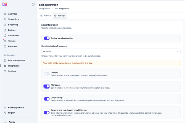This screenshot has width=185, height=123.
Task: Turn off the Managers sync toggle
Action: 47,86
